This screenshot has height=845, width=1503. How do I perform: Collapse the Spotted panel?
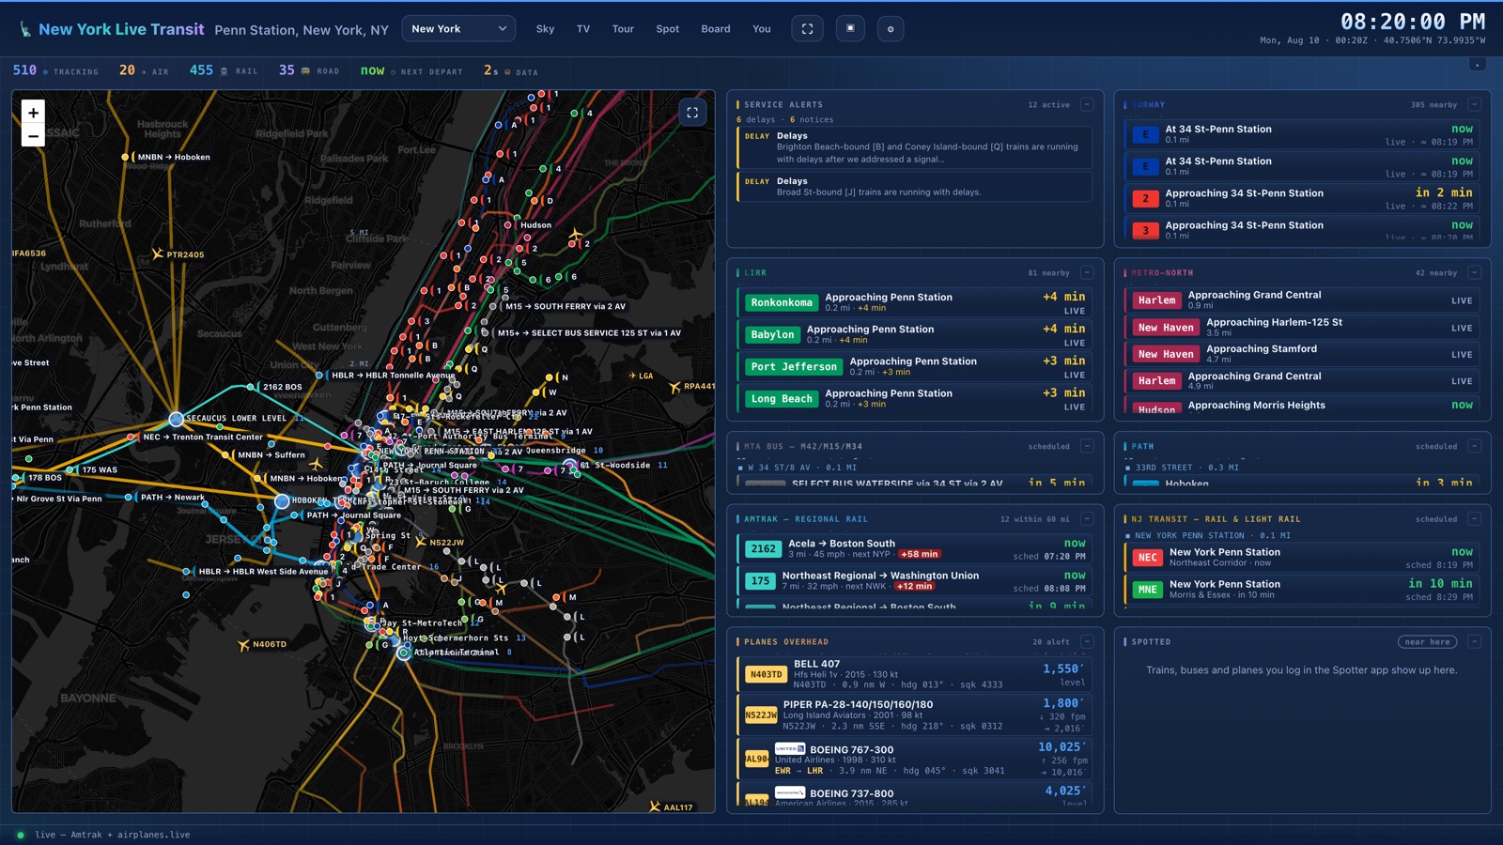pos(1474,641)
